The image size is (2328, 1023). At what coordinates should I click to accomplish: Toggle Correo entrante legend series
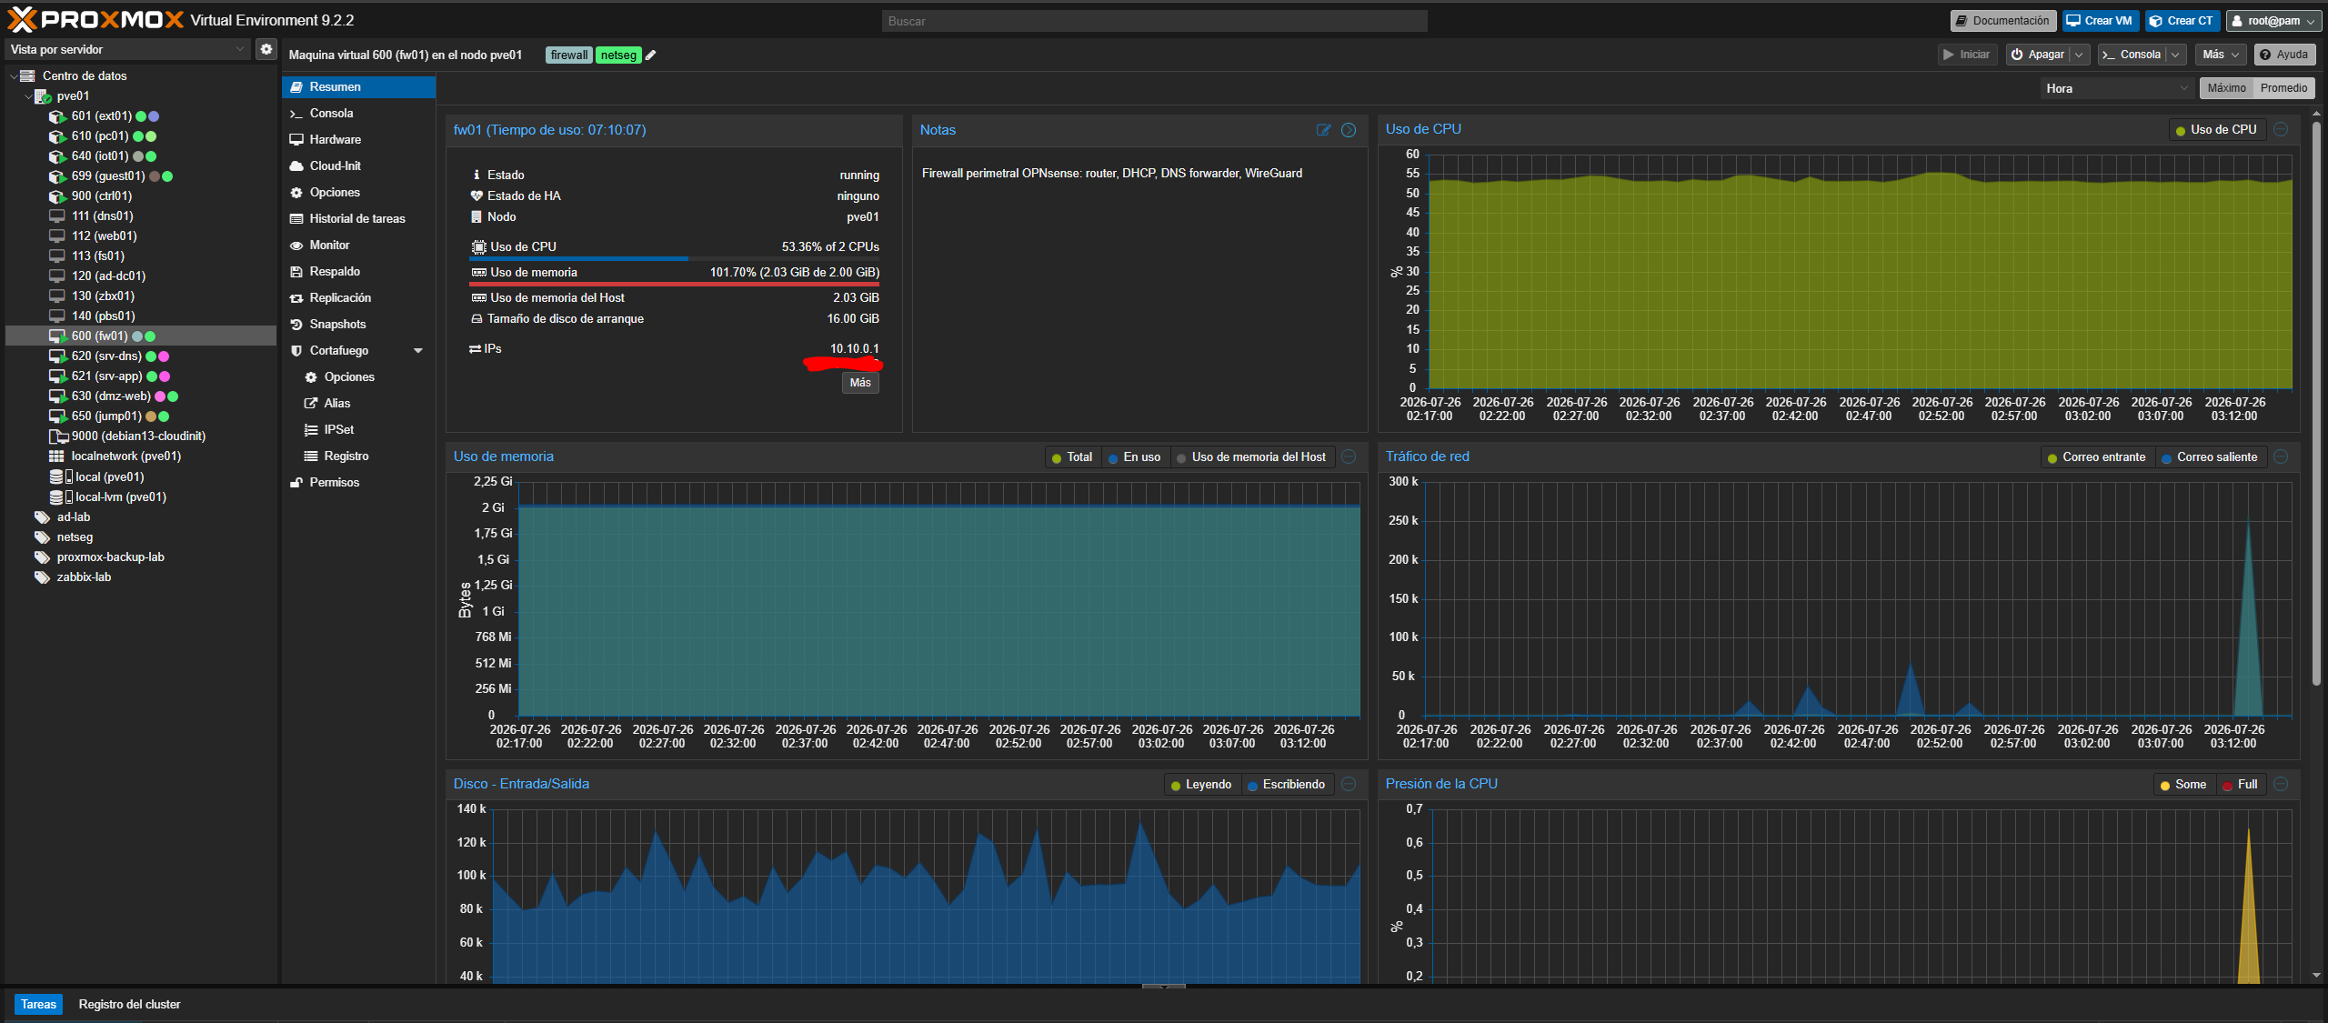pos(2097,456)
